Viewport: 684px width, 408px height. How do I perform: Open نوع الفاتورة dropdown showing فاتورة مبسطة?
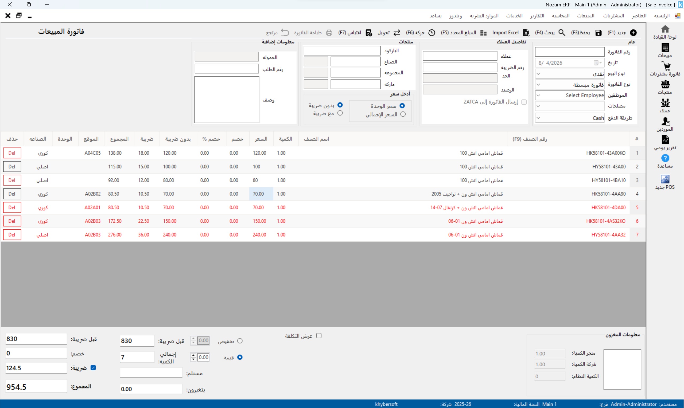tap(570, 85)
